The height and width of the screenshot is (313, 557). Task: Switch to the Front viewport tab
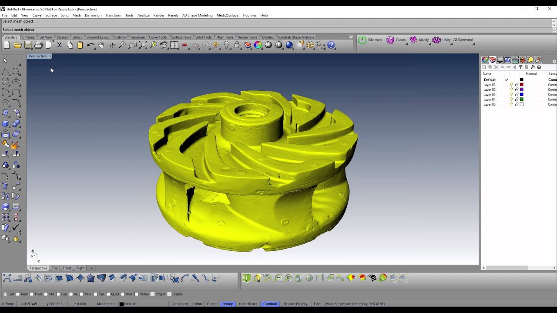tap(67, 268)
